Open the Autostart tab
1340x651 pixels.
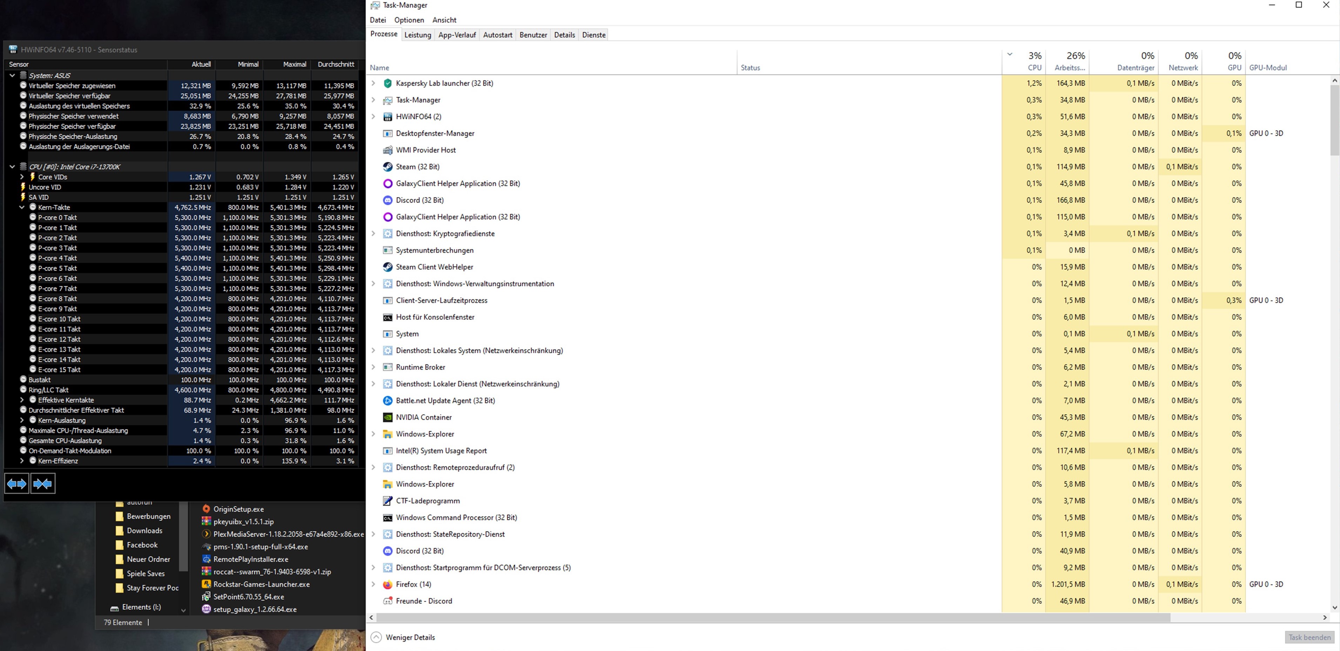tap(497, 35)
